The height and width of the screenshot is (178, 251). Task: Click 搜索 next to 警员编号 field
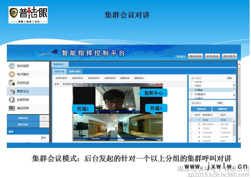click(x=220, y=103)
